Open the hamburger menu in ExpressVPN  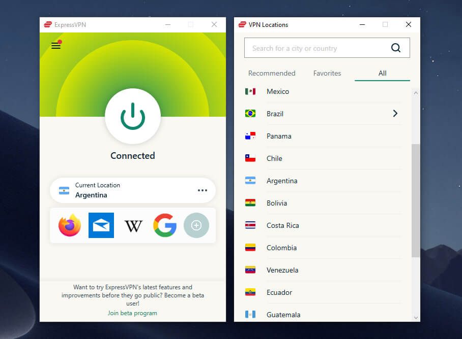coord(56,45)
